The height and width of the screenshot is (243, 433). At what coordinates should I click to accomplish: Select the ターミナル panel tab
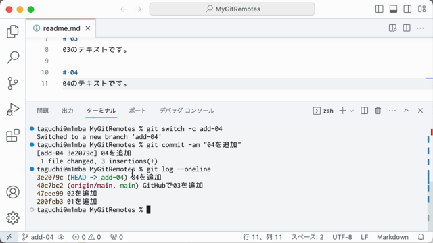coord(101,111)
